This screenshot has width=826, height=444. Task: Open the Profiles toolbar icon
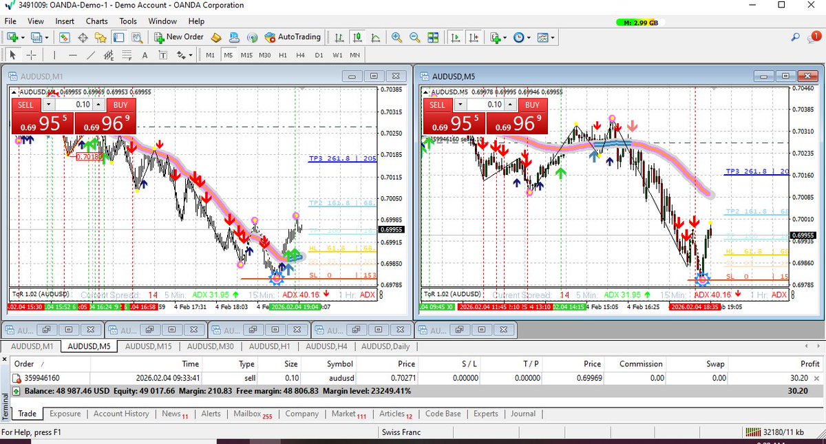[36, 37]
